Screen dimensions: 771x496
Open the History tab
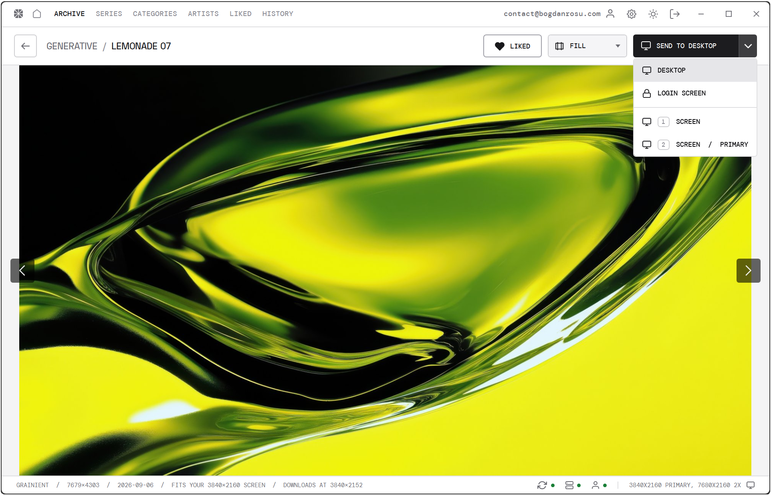tap(278, 14)
